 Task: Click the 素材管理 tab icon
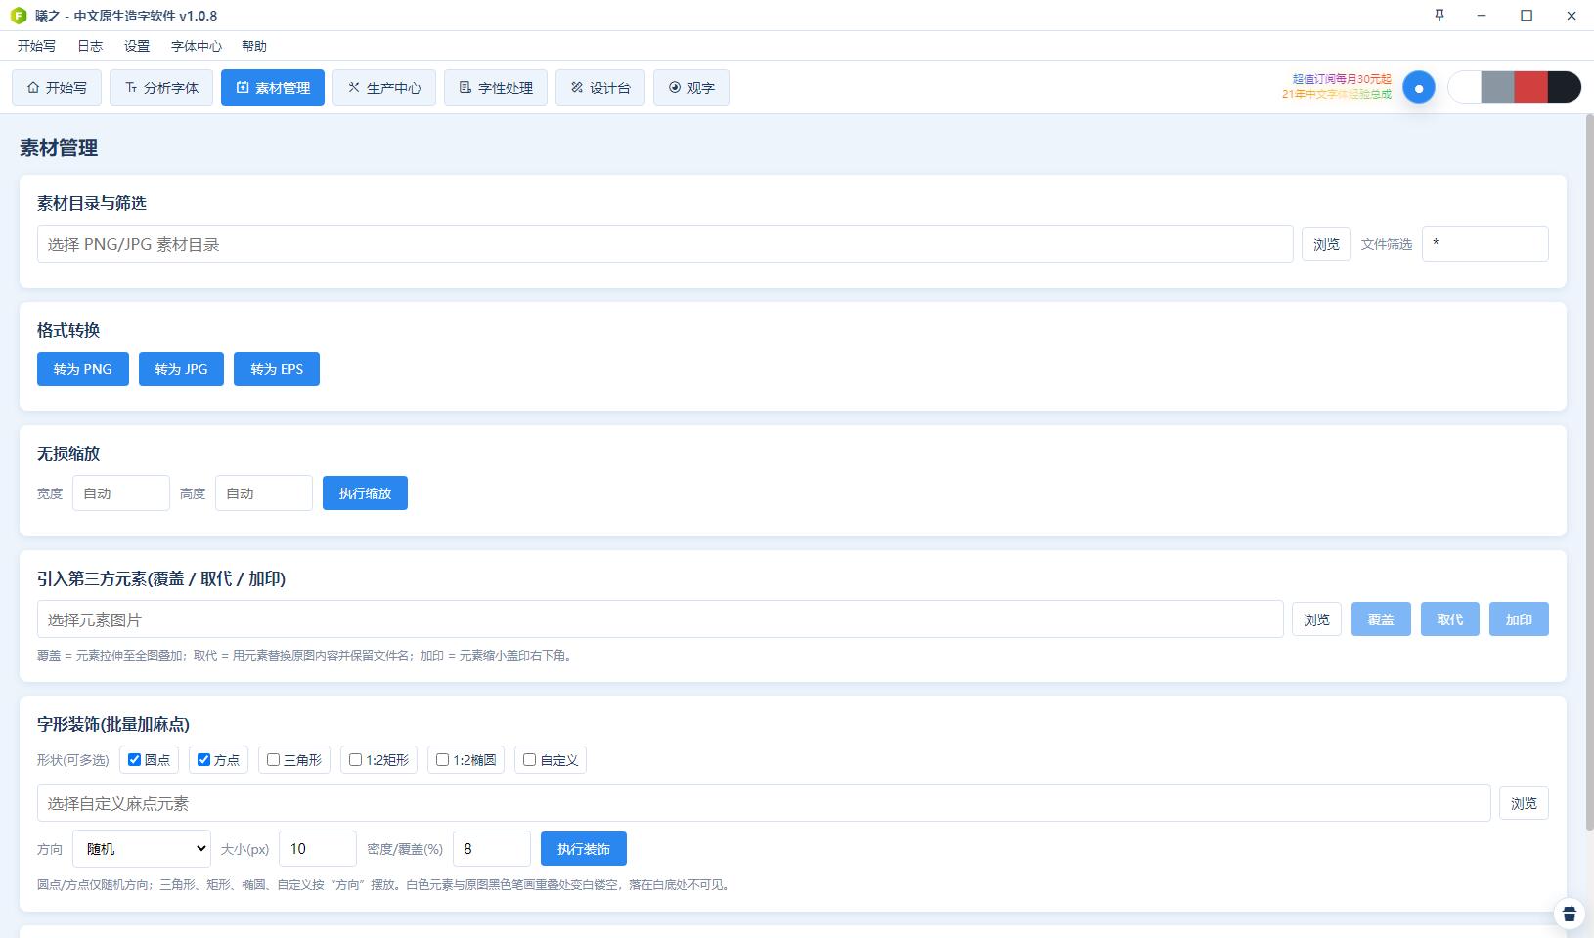(x=243, y=88)
